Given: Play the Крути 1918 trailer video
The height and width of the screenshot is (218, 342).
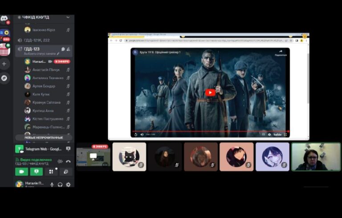Looking at the screenshot, I should (x=210, y=92).
